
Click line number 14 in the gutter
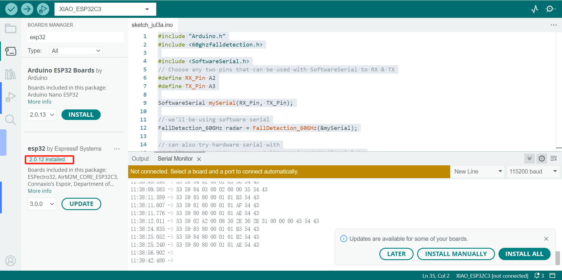coord(143,145)
